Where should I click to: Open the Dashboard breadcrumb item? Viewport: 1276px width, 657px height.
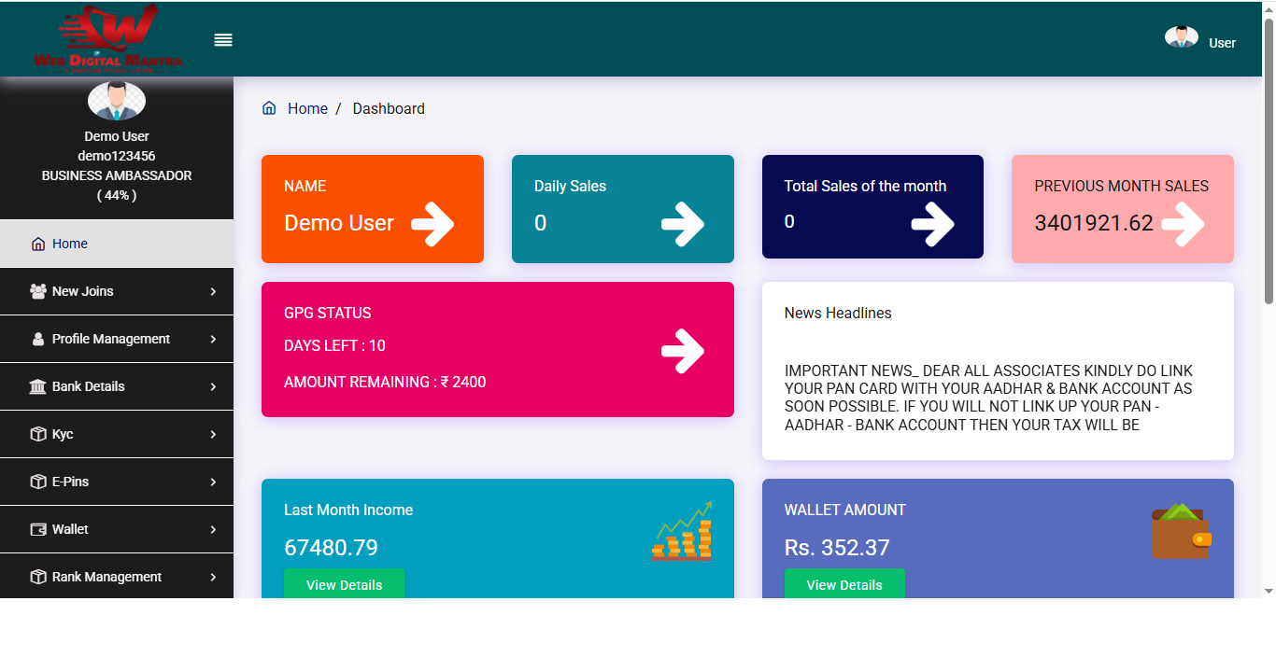[x=389, y=108]
